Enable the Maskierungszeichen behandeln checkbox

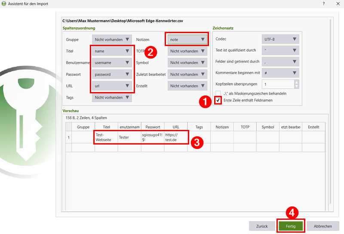[x=218, y=93]
